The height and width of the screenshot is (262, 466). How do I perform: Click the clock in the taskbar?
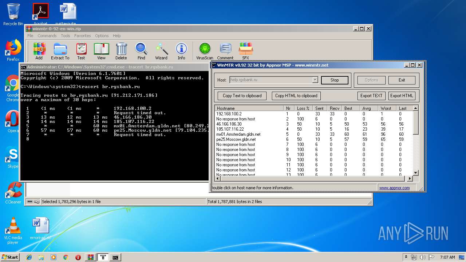click(x=447, y=257)
